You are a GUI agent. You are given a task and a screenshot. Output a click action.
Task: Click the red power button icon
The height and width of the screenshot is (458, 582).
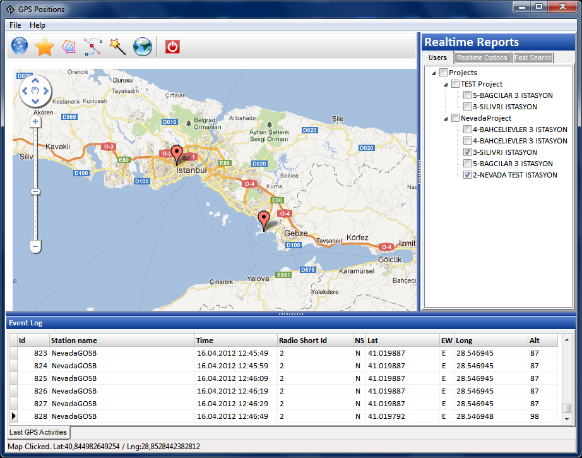pyautogui.click(x=172, y=47)
